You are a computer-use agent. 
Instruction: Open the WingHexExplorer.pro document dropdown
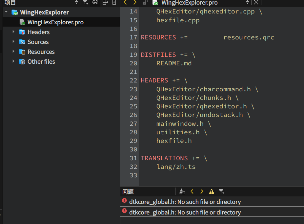pos(190,3)
